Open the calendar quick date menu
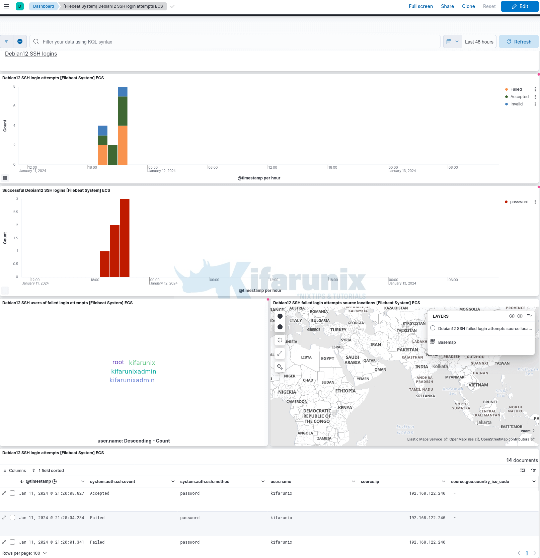540x558 pixels. click(x=452, y=42)
